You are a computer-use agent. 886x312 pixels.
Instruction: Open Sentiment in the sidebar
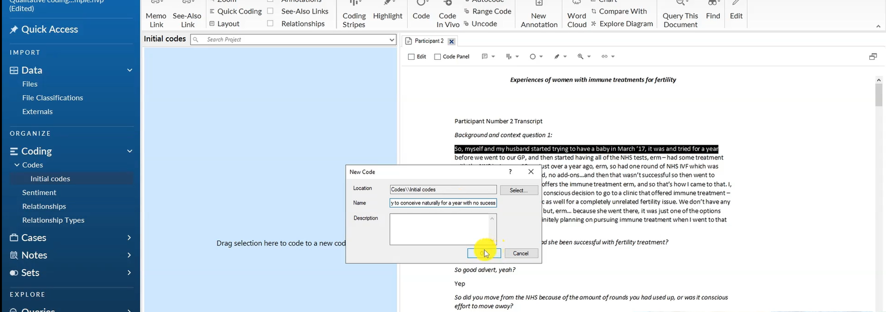pos(39,193)
